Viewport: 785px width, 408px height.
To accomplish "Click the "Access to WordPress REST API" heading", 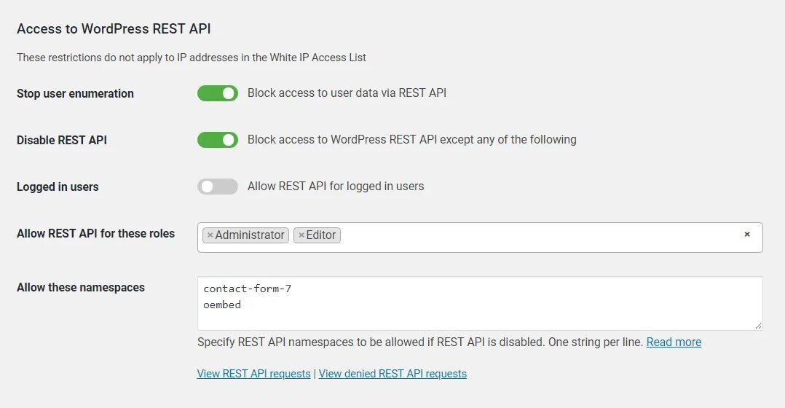I will point(114,29).
